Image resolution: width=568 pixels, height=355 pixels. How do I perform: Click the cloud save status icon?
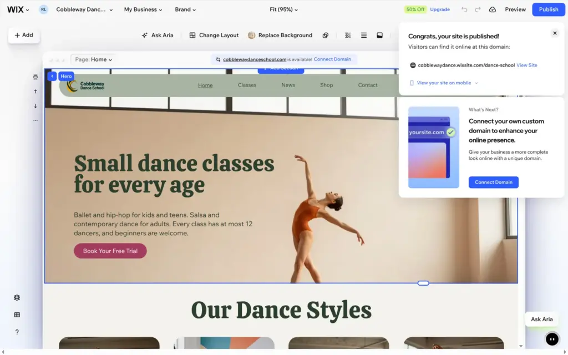click(x=493, y=10)
